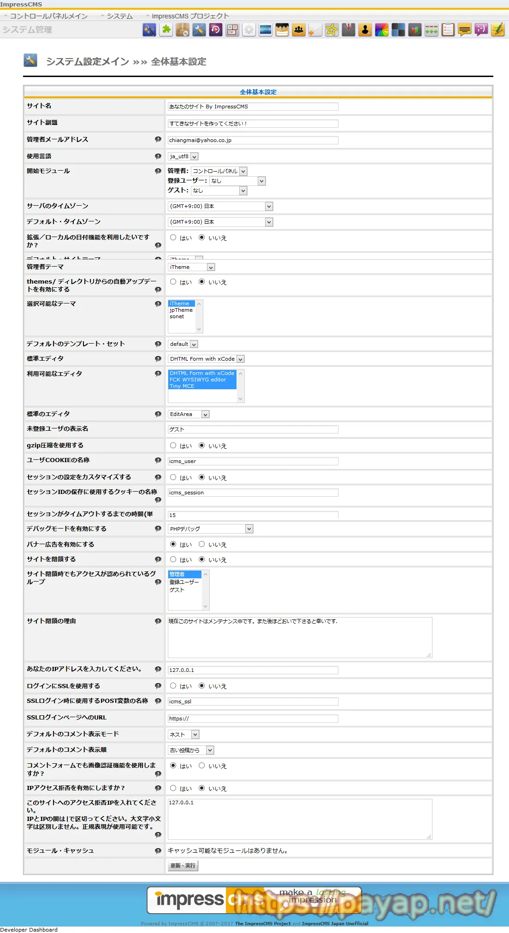Open the purple smiley bubble toolbar icon
Viewport: 509px width, 933px height.
(481, 30)
